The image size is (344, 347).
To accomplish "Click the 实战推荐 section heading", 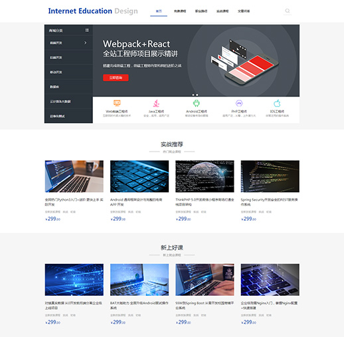I will tap(172, 144).
